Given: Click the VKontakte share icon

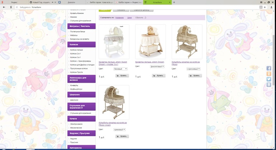Looking at the screenshot, I should [268, 84].
